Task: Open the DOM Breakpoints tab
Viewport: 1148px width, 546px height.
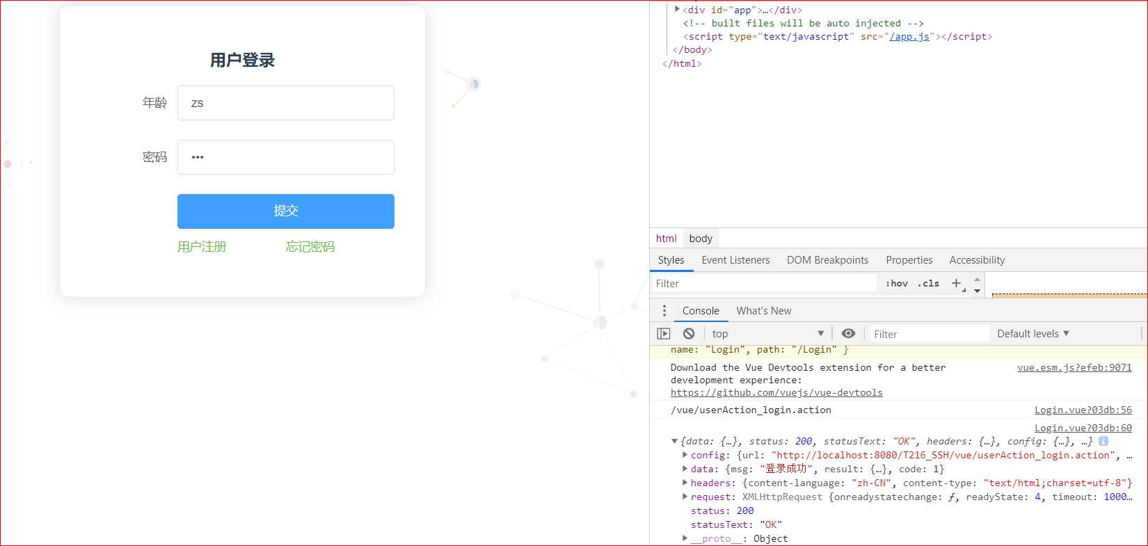Action: tap(827, 260)
